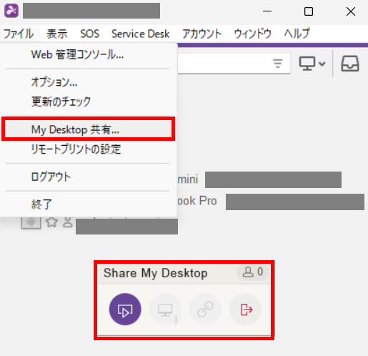Click the Android device icon
Image resolution: width=368 pixels, height=356 pixels.
(x=31, y=222)
